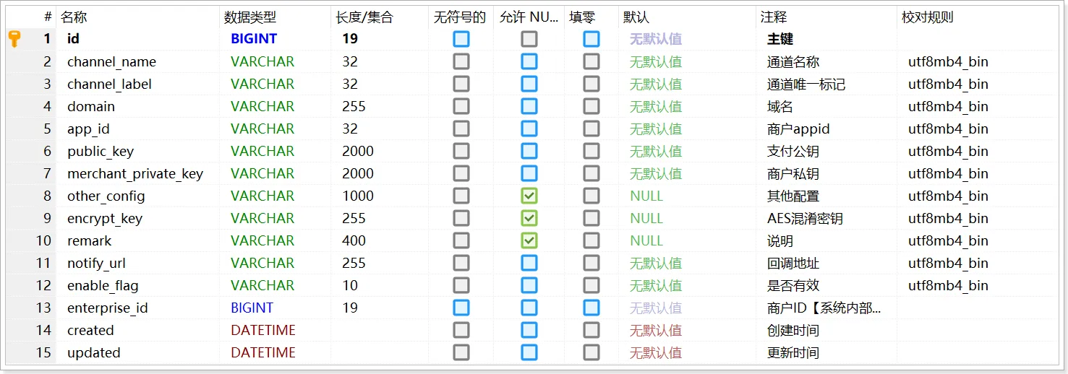Open DATETIME data type of updated
Viewport: 1068px width, 374px height.
point(263,352)
